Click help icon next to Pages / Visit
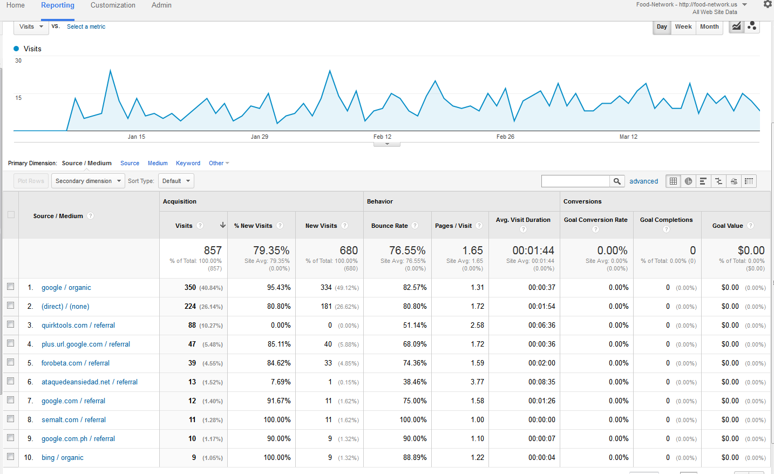Screen dimensions: 774x474 click(x=479, y=226)
